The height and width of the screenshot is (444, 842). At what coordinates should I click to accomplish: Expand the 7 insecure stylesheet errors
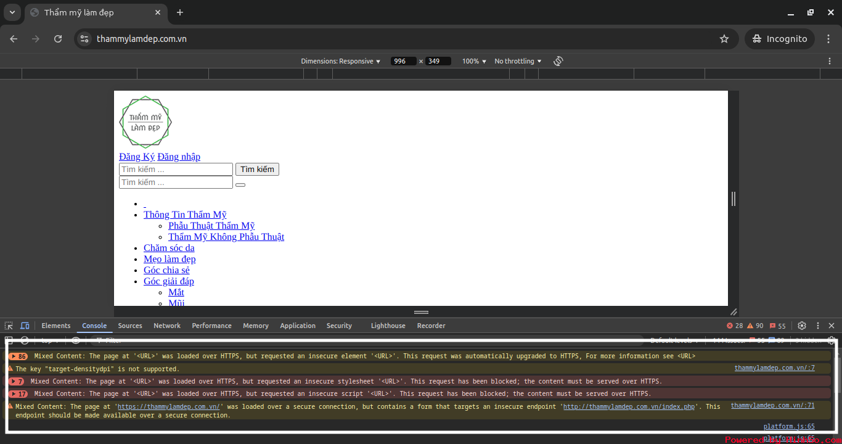click(17, 382)
